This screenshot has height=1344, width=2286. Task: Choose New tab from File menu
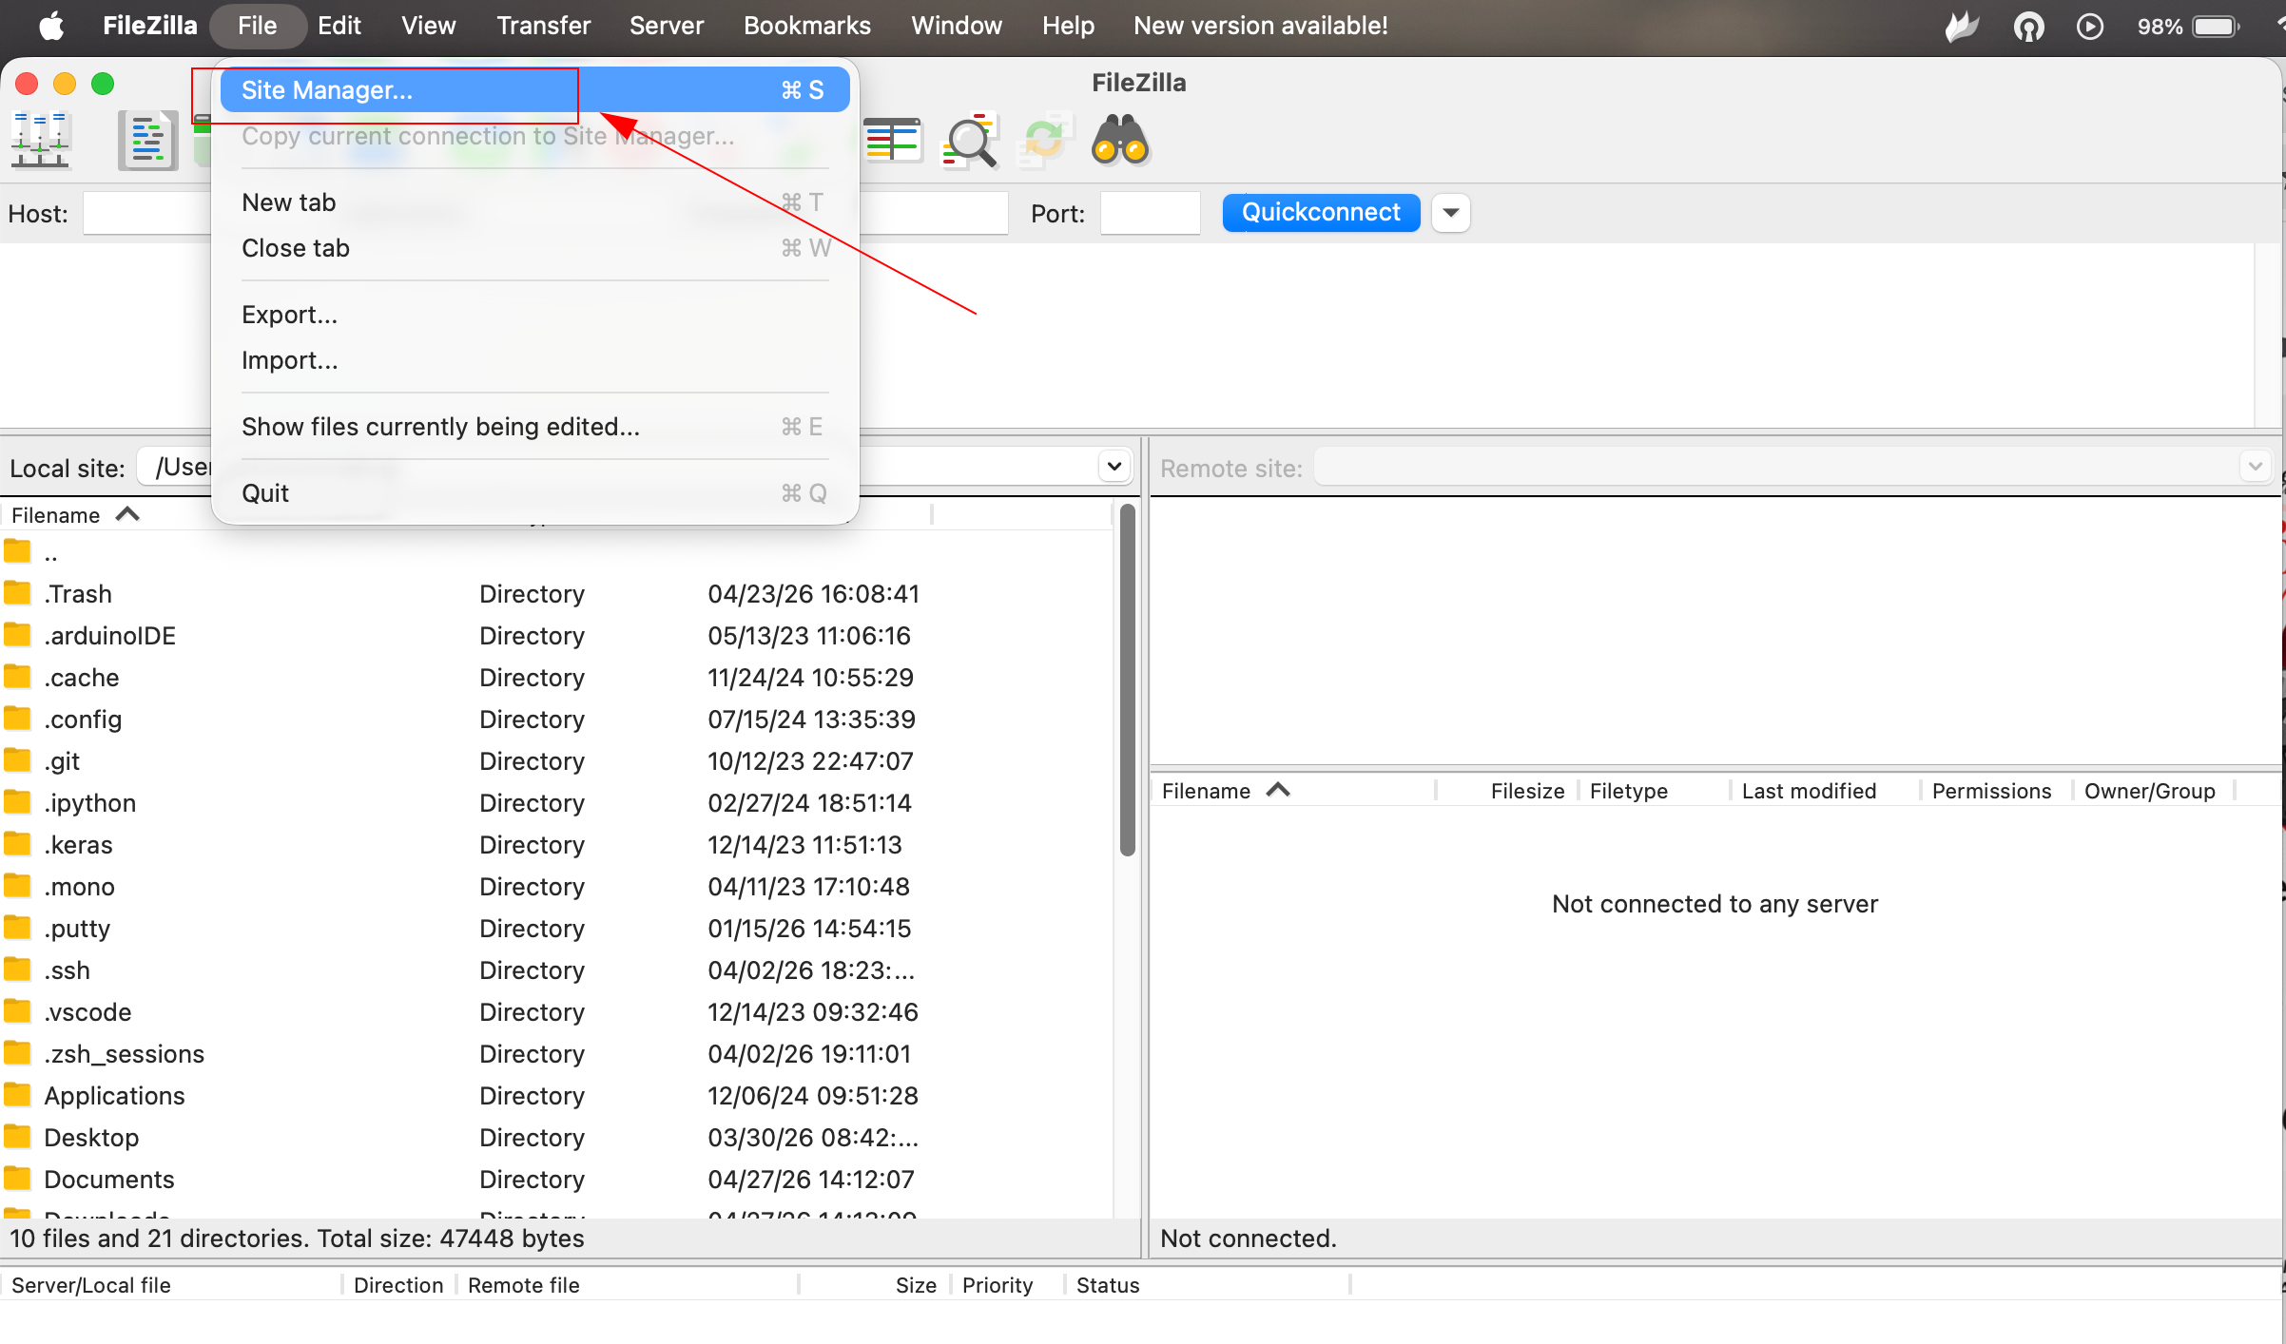point(289,202)
